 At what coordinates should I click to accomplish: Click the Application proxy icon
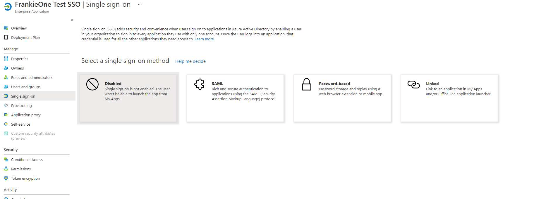(x=6, y=115)
